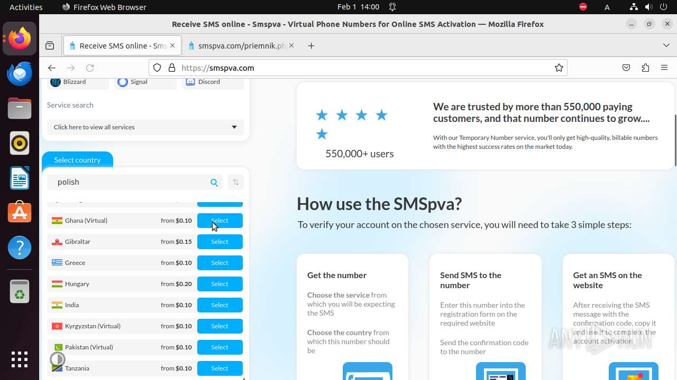677x380 pixels.
Task: Open the Firefox View tab-overview icon
Action: [x=50, y=46]
